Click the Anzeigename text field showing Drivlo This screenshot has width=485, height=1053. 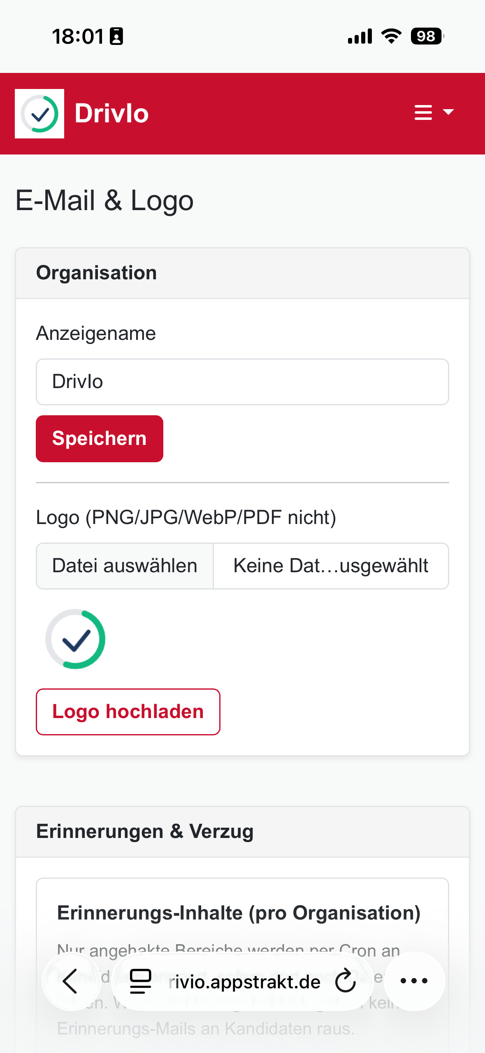[242, 381]
